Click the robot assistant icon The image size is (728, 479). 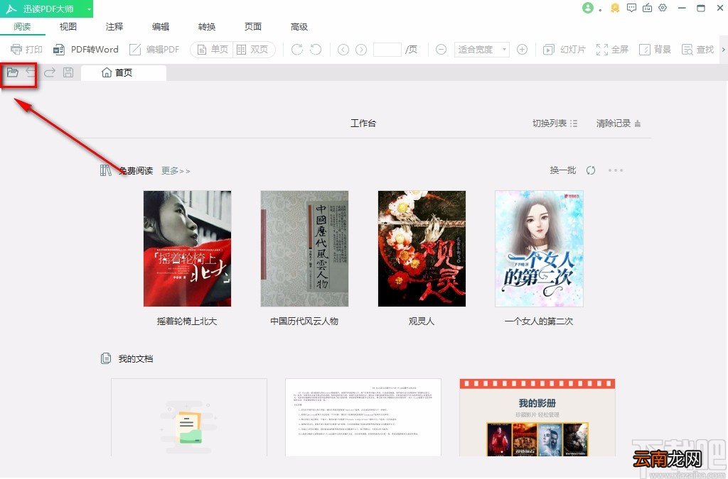pos(647,8)
